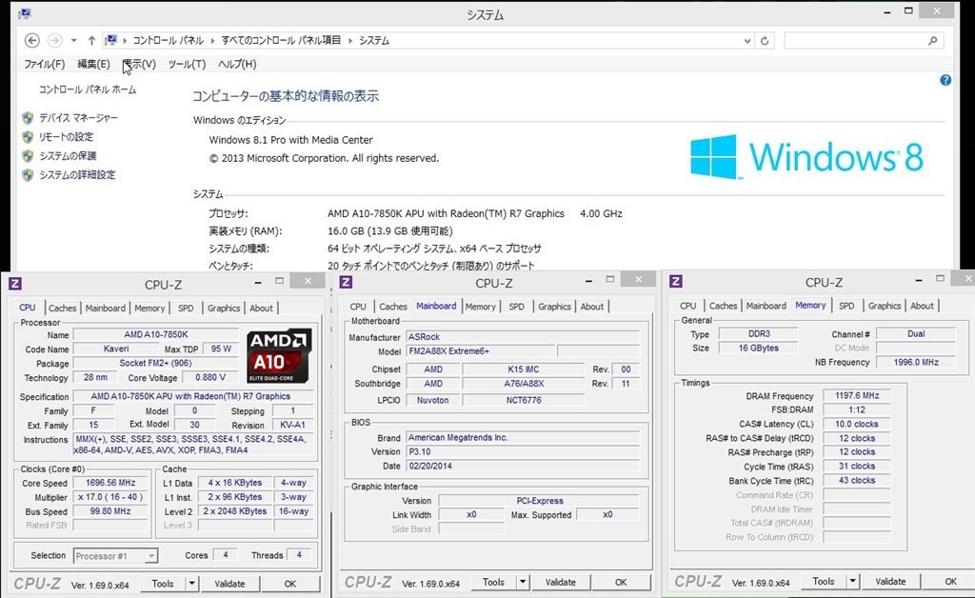This screenshot has height=598, width=975.
Task: Click OK in the CPU-tab CPU-Z window
Action: (x=290, y=584)
